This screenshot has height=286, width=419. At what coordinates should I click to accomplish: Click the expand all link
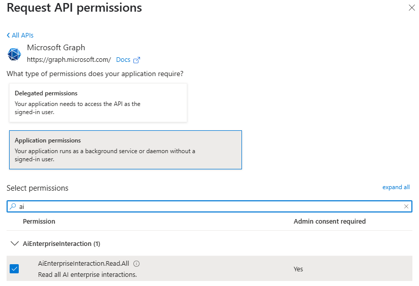click(396, 187)
